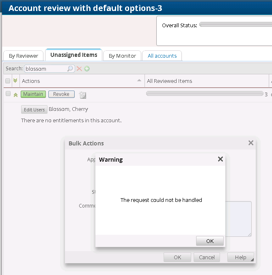Click the Revoke button
The width and height of the screenshot is (272, 275).
tap(61, 94)
